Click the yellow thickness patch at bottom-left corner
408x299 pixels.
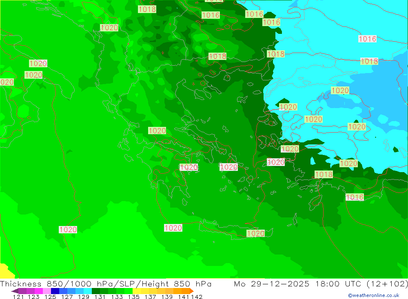[6, 271]
